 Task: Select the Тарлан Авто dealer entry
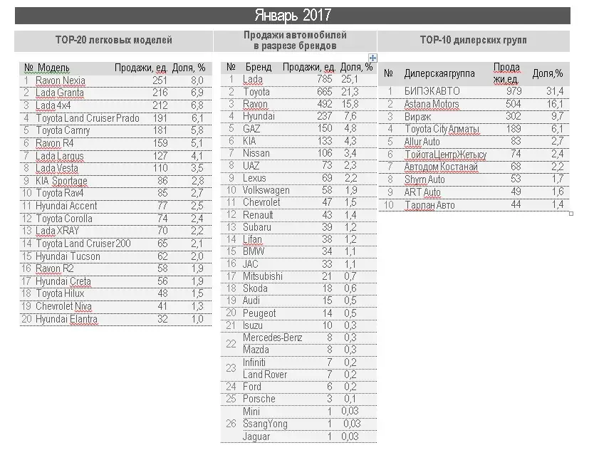tap(429, 205)
